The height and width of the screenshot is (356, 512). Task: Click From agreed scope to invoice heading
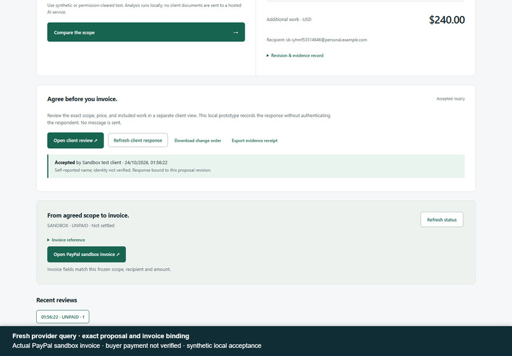pos(88,216)
